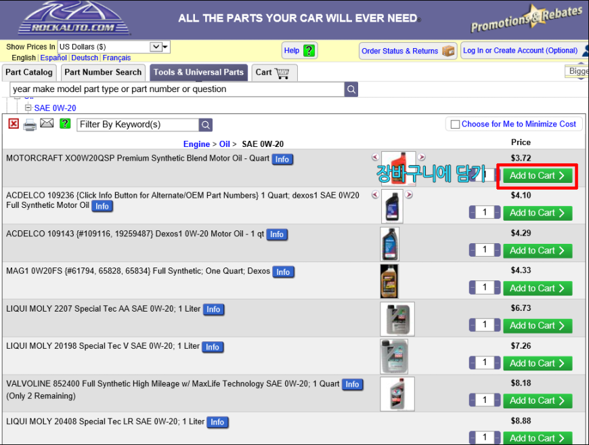Open Info for Valvoline 852400 oil
This screenshot has width=589, height=445.
[x=352, y=385]
